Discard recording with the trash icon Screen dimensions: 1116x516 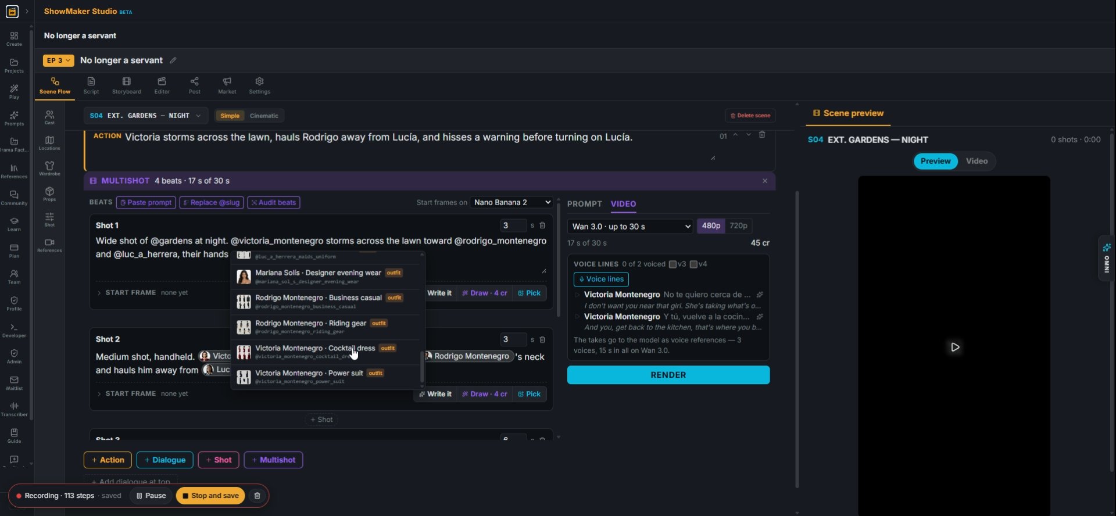coord(257,496)
